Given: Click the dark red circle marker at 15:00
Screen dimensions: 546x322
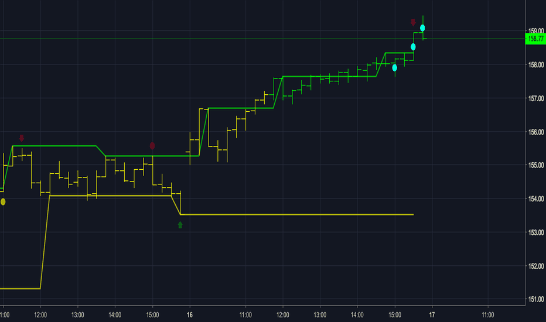Looking at the screenshot, I should click(x=152, y=146).
